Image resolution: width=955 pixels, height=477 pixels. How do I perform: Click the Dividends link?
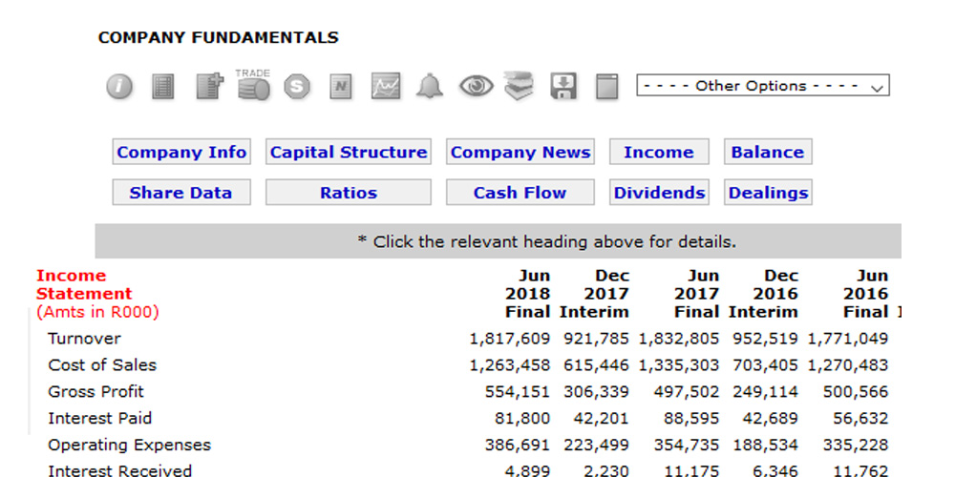coord(659,193)
